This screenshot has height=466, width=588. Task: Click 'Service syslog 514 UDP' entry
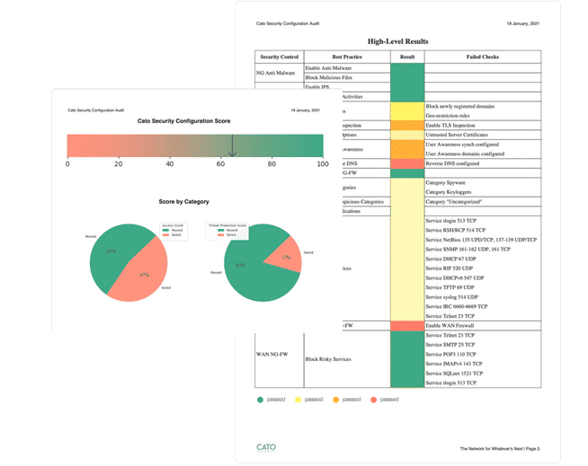pyautogui.click(x=452, y=297)
